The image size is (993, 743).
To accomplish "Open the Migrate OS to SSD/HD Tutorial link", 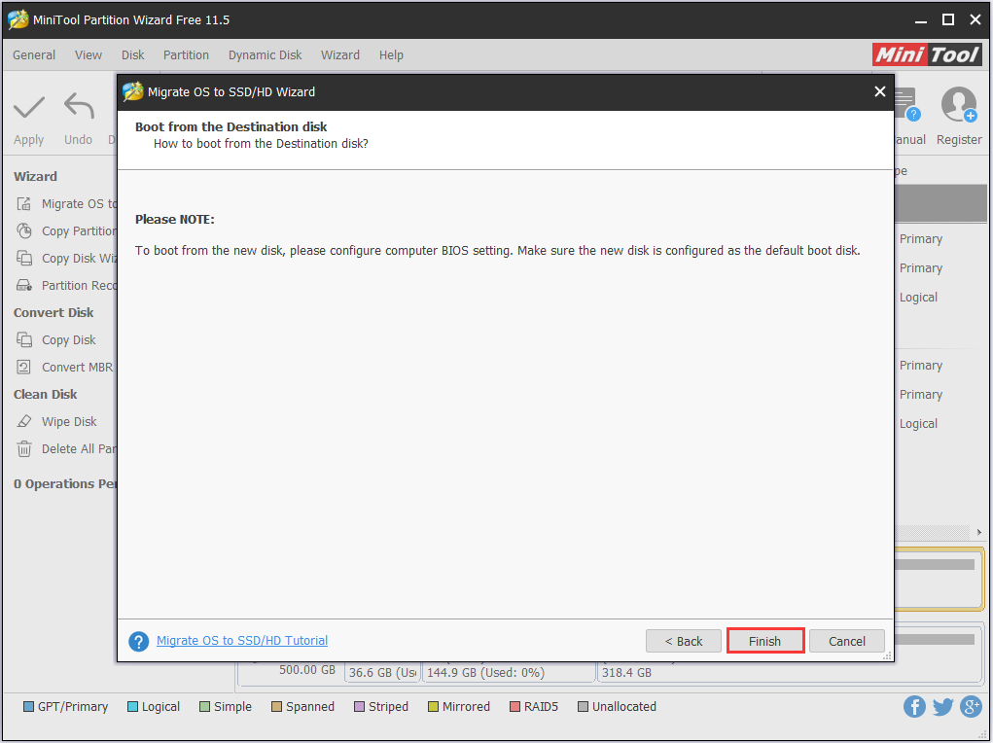I will point(242,640).
